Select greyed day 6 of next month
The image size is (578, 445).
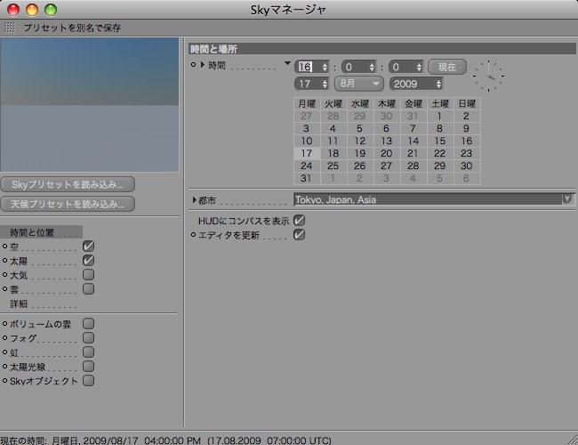pyautogui.click(x=466, y=178)
